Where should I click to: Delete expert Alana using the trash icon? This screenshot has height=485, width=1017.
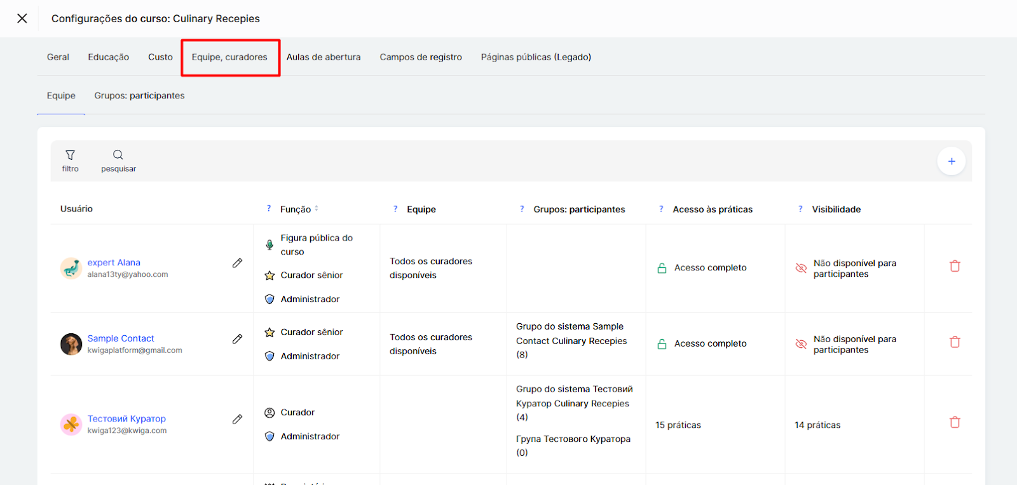[955, 267]
